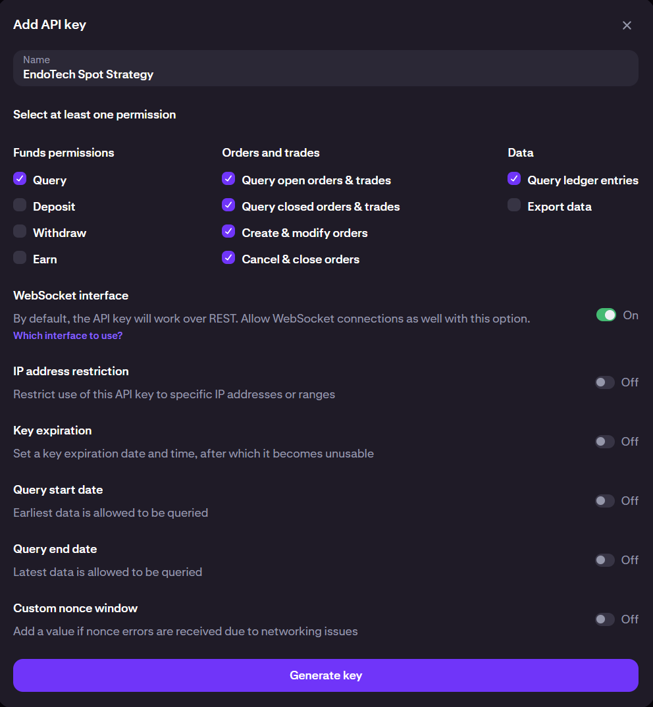Uncheck Query open orders & trades

coord(228,179)
